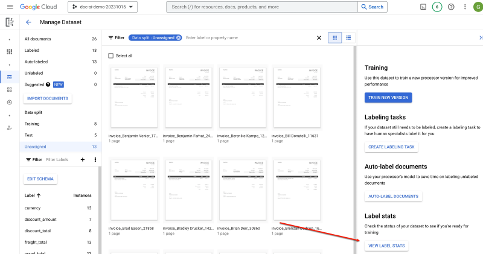The height and width of the screenshot is (254, 483).
Task: Collapse the right side panel chevron
Action: 481,37
